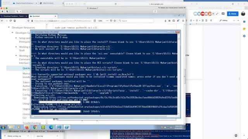Open the Firefox downloads panel
The width and height of the screenshot is (248, 139).
coord(165,20)
